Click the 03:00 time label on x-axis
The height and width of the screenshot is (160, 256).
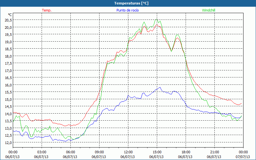point(42,152)
